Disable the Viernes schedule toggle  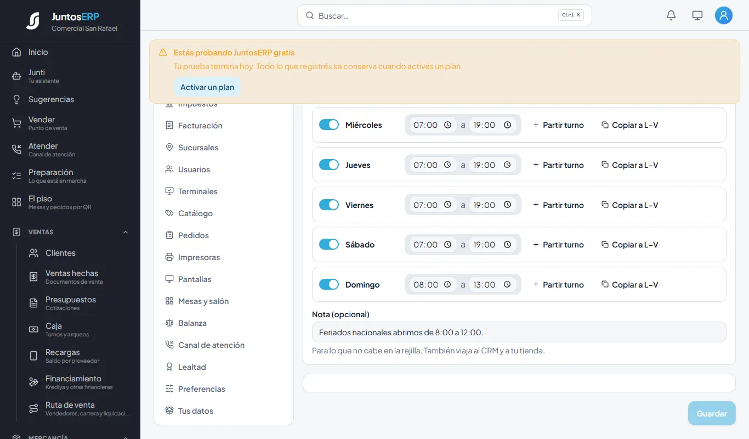coord(329,205)
